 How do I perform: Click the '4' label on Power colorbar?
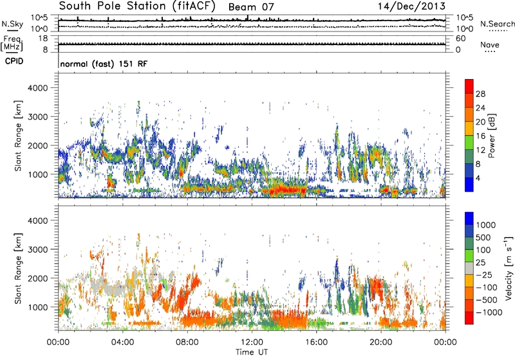(x=478, y=178)
